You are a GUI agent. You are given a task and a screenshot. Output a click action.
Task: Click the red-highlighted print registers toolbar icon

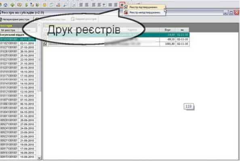[x=122, y=5]
